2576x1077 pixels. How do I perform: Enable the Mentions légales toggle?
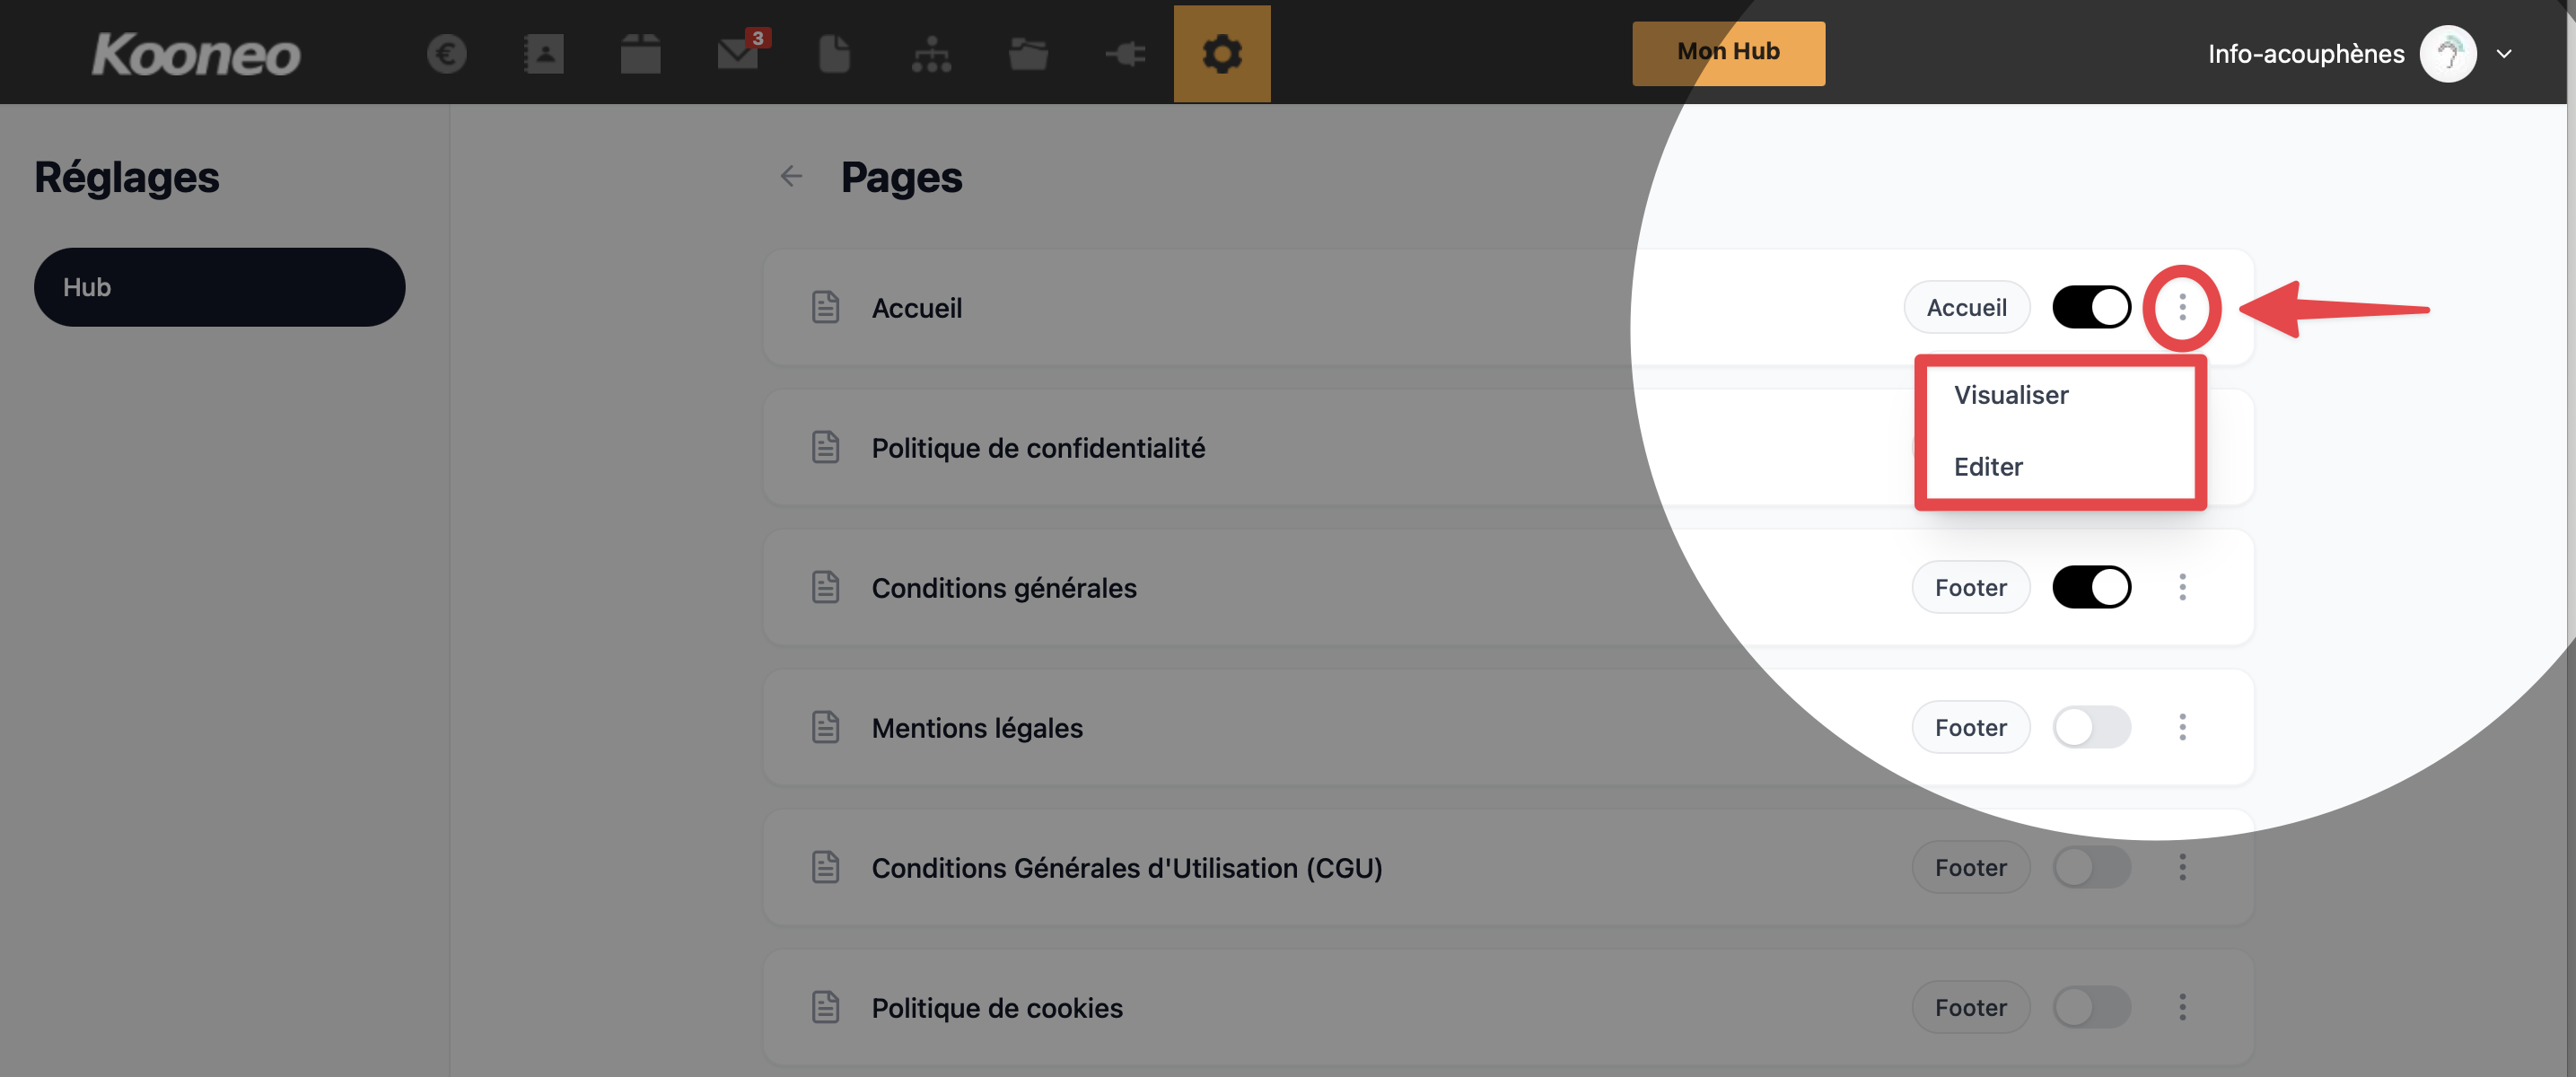point(2091,727)
